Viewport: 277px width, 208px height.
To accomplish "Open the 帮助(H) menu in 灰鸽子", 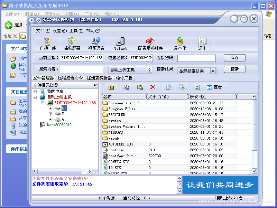I will (x=93, y=31).
